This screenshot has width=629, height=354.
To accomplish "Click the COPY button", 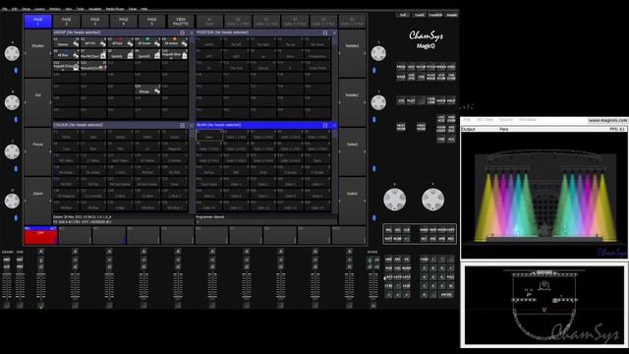I will click(x=451, y=230).
